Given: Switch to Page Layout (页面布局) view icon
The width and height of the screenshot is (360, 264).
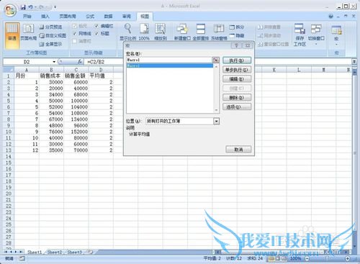Looking at the screenshot, I should tap(28, 32).
